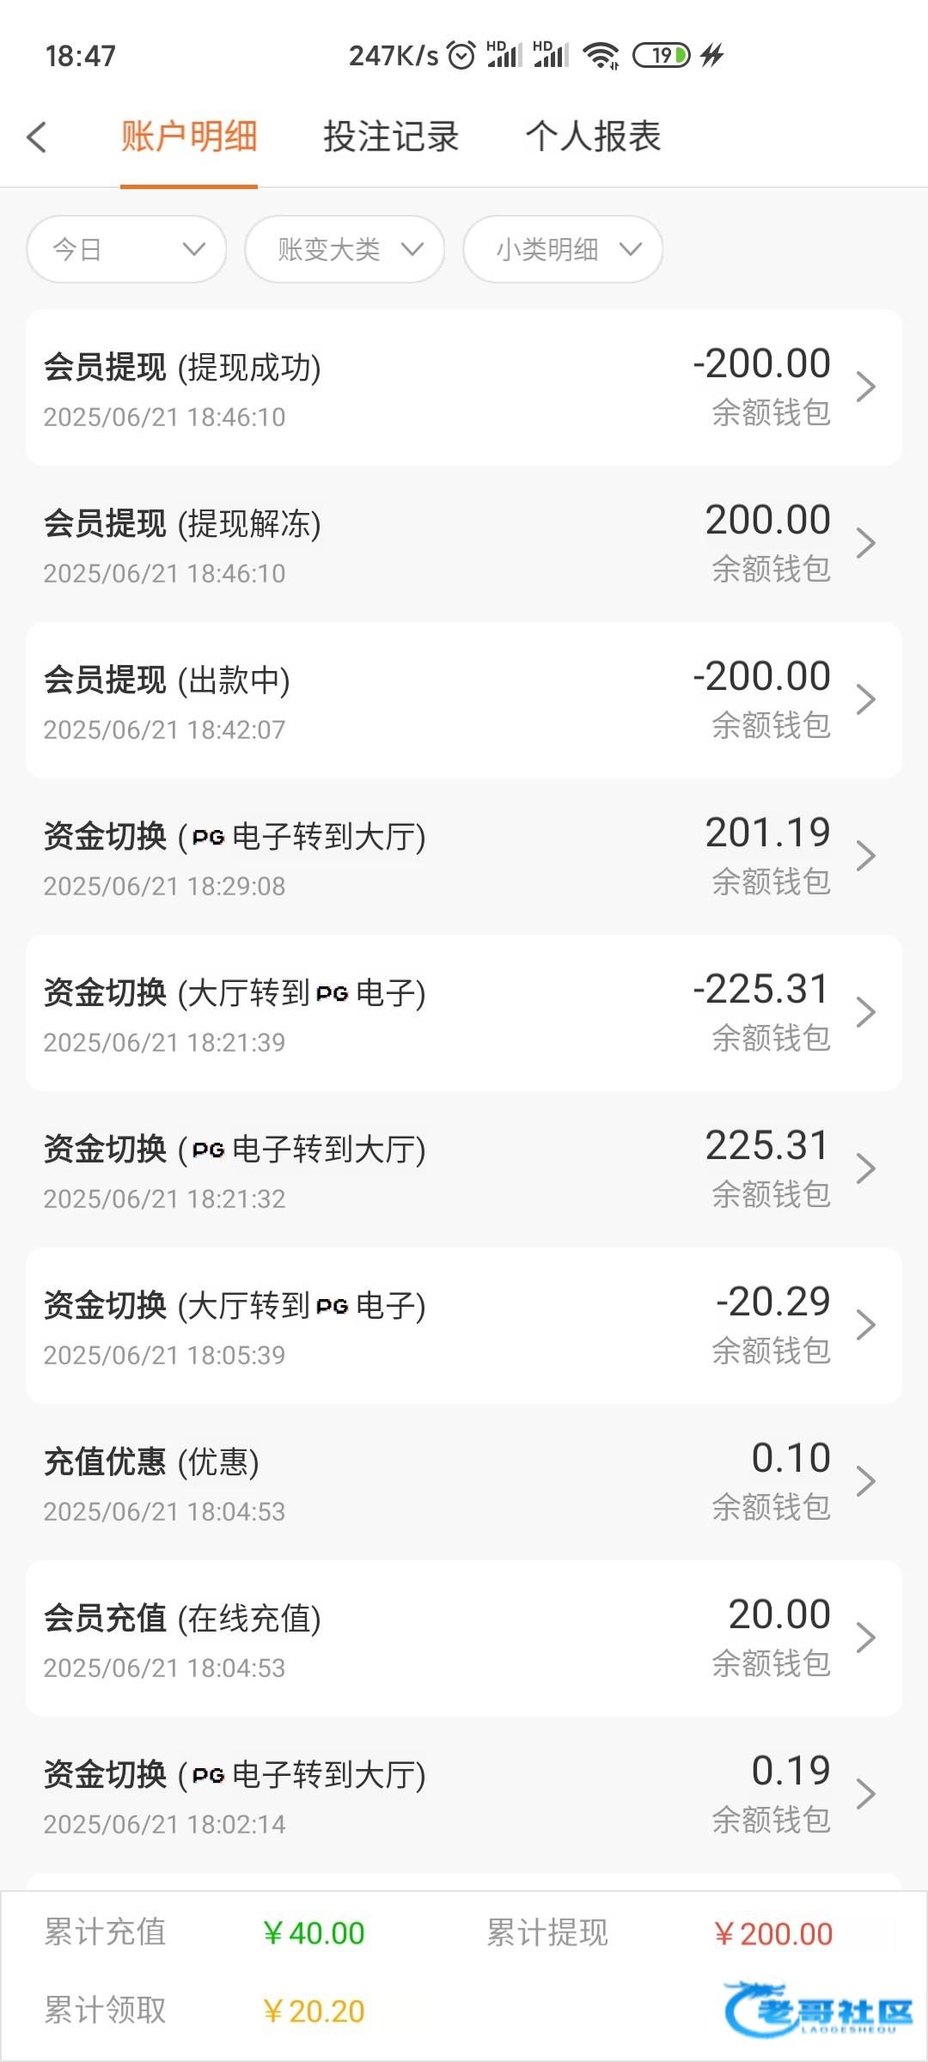Open the 今日 date filter dropdown
Screen dimensions: 928x2062
click(126, 249)
